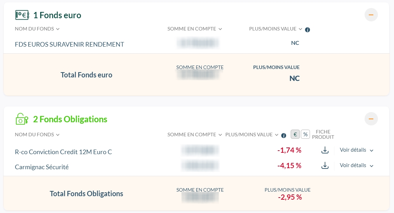Screen dimensions: 394x213
Task: Click the Fonds Obligations padlock icon
Action: pyautogui.click(x=22, y=119)
